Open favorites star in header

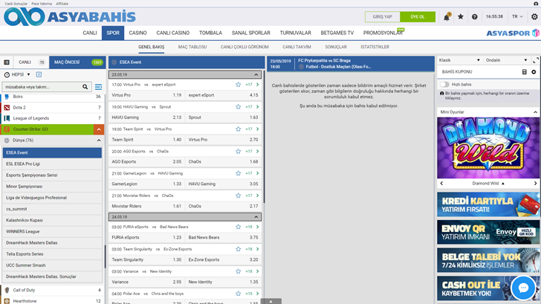[461, 16]
